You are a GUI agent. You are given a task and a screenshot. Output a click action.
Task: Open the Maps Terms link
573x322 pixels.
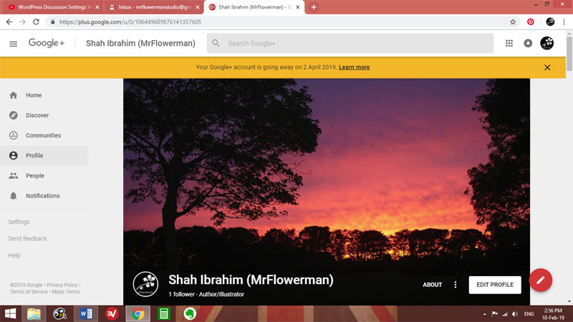point(66,292)
